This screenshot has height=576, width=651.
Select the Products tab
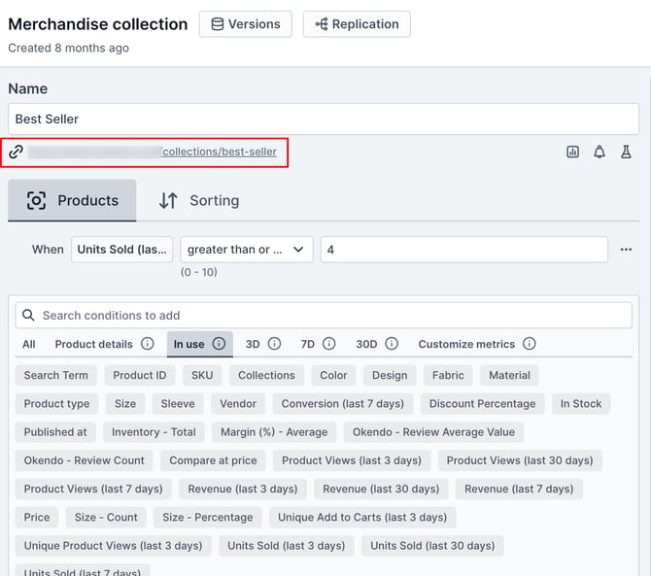pos(73,201)
